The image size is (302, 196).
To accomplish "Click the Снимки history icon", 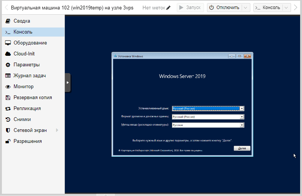I will (x=8, y=119).
